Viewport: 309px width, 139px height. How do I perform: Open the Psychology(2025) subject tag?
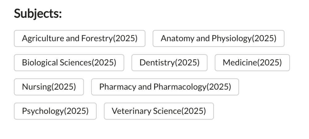point(55,111)
